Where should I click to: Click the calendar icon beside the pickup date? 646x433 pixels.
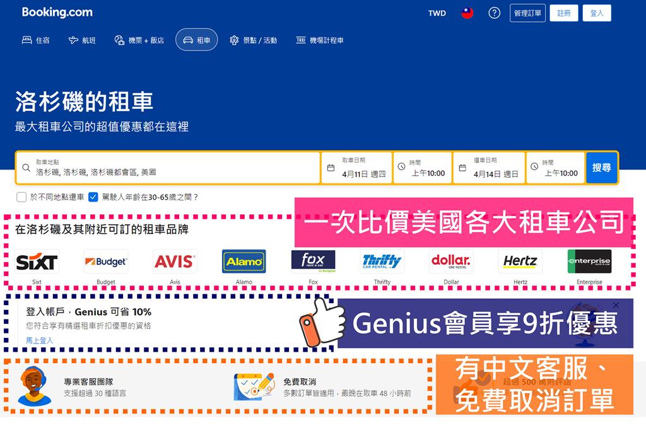click(x=331, y=168)
